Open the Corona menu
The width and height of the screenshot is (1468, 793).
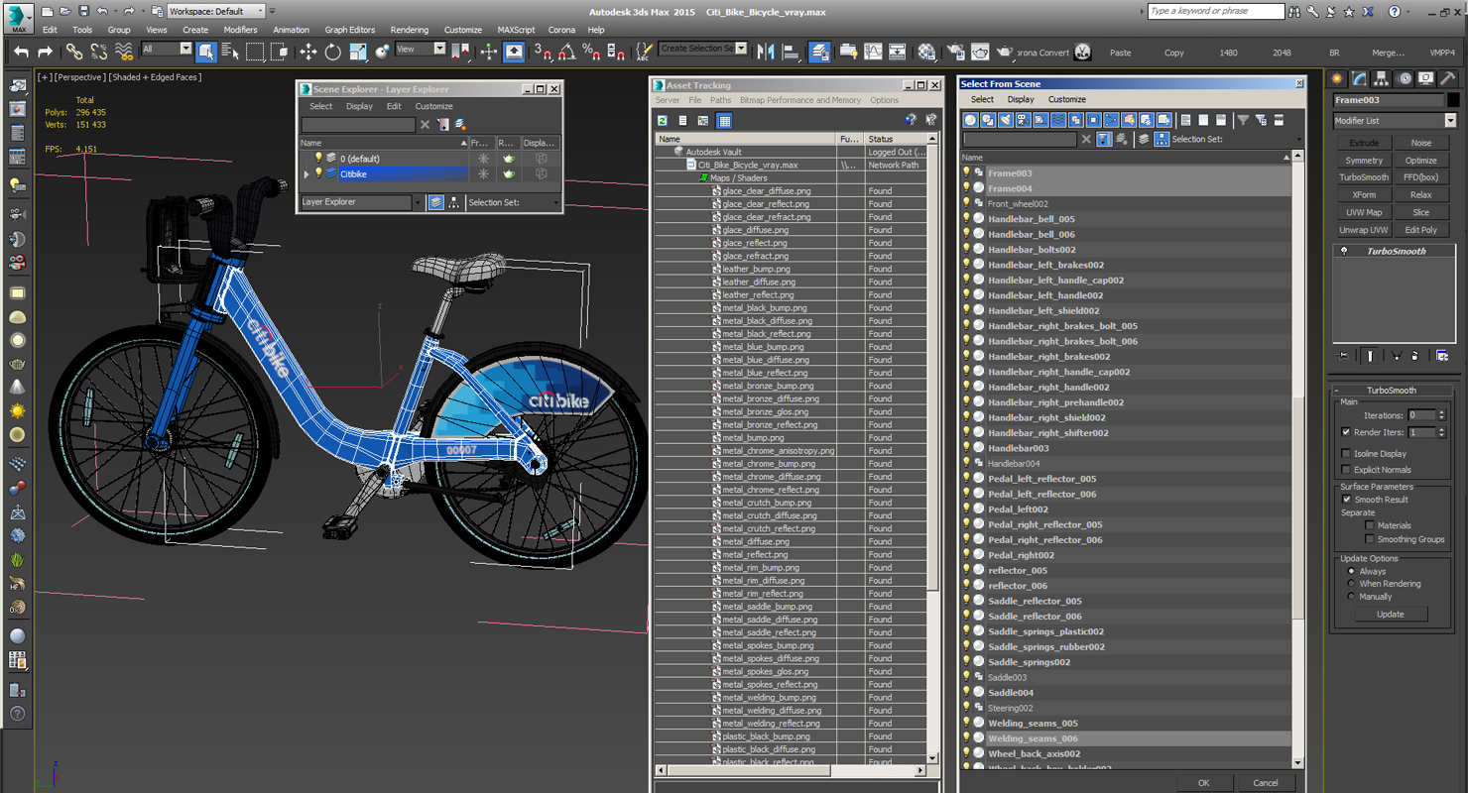(x=561, y=30)
